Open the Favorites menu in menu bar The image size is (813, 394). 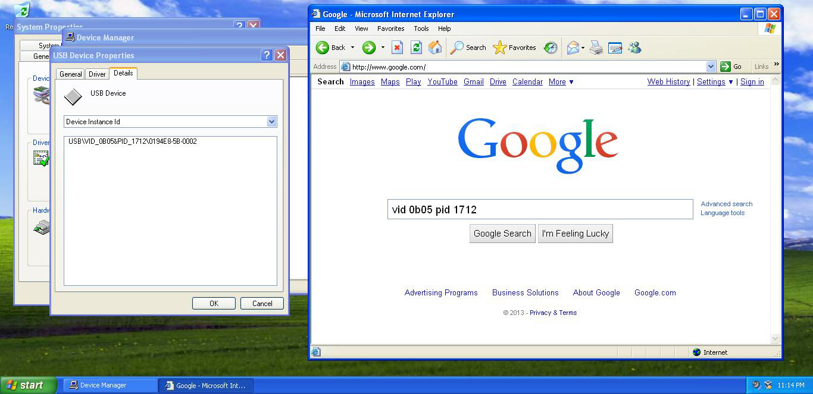pos(390,29)
